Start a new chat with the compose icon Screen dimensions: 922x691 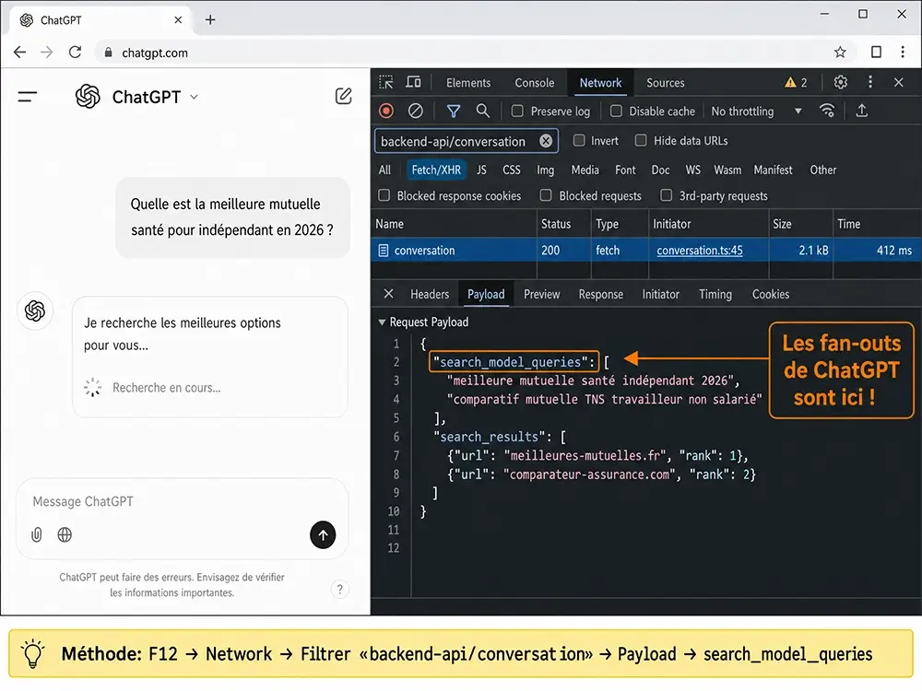343,97
